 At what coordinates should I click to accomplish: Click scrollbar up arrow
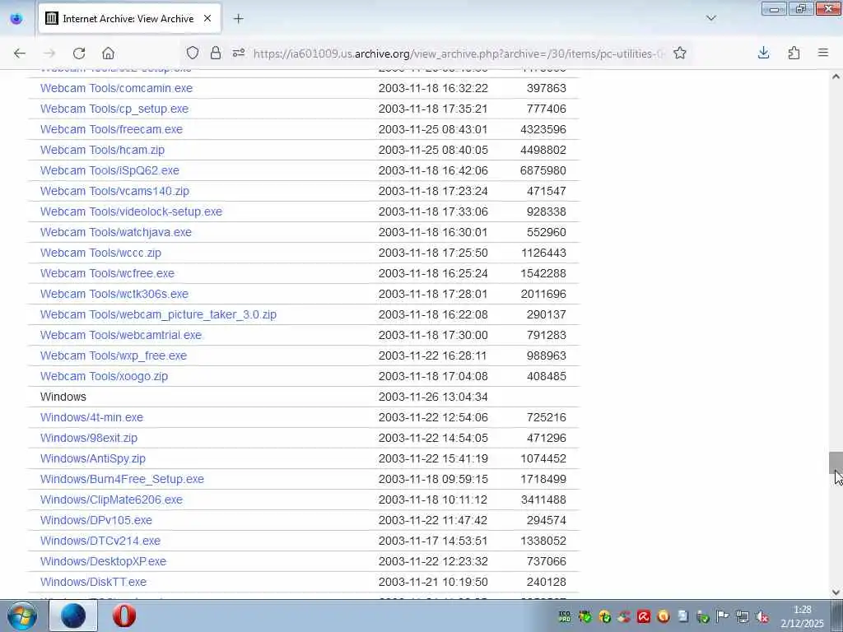click(x=836, y=77)
